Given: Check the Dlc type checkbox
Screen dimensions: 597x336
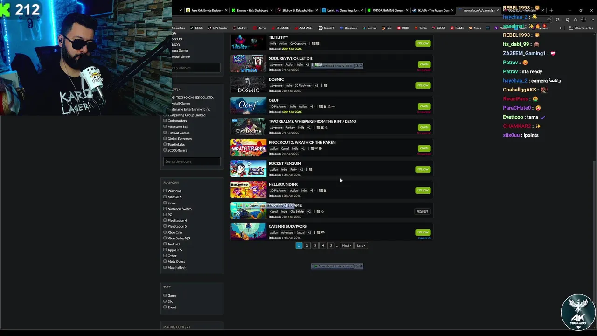Looking at the screenshot, I should click(x=165, y=301).
